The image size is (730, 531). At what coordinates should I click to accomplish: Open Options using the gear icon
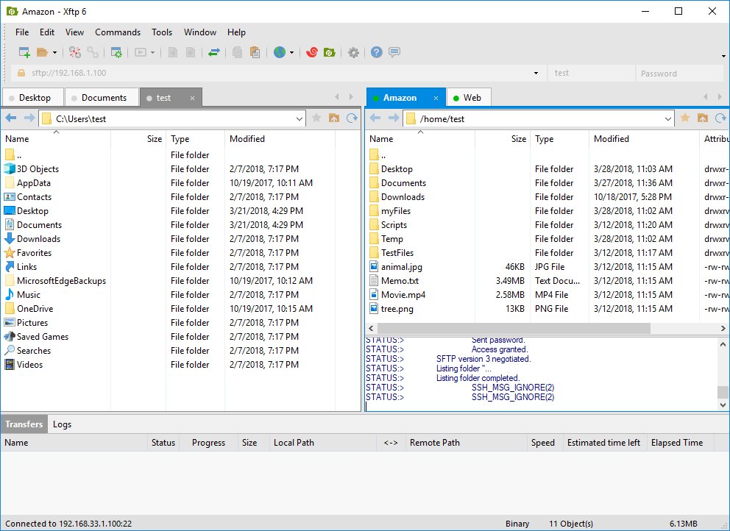pyautogui.click(x=352, y=52)
